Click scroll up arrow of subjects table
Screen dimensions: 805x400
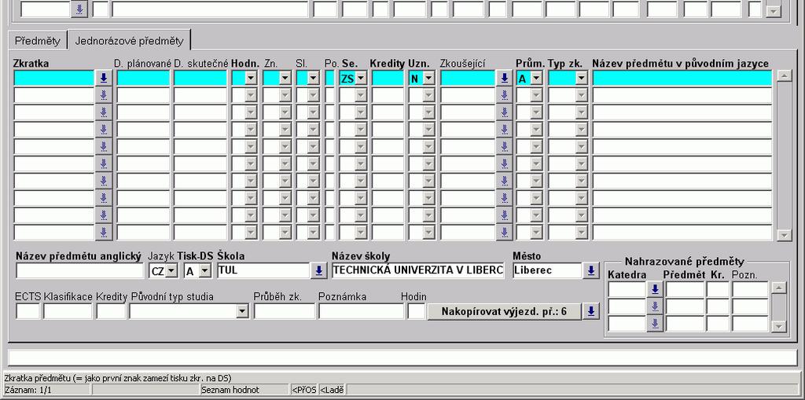[784, 76]
